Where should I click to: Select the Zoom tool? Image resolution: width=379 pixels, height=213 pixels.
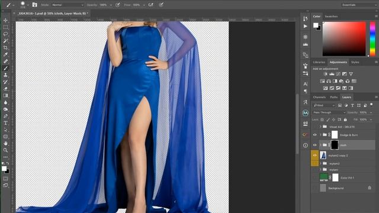point(5,150)
